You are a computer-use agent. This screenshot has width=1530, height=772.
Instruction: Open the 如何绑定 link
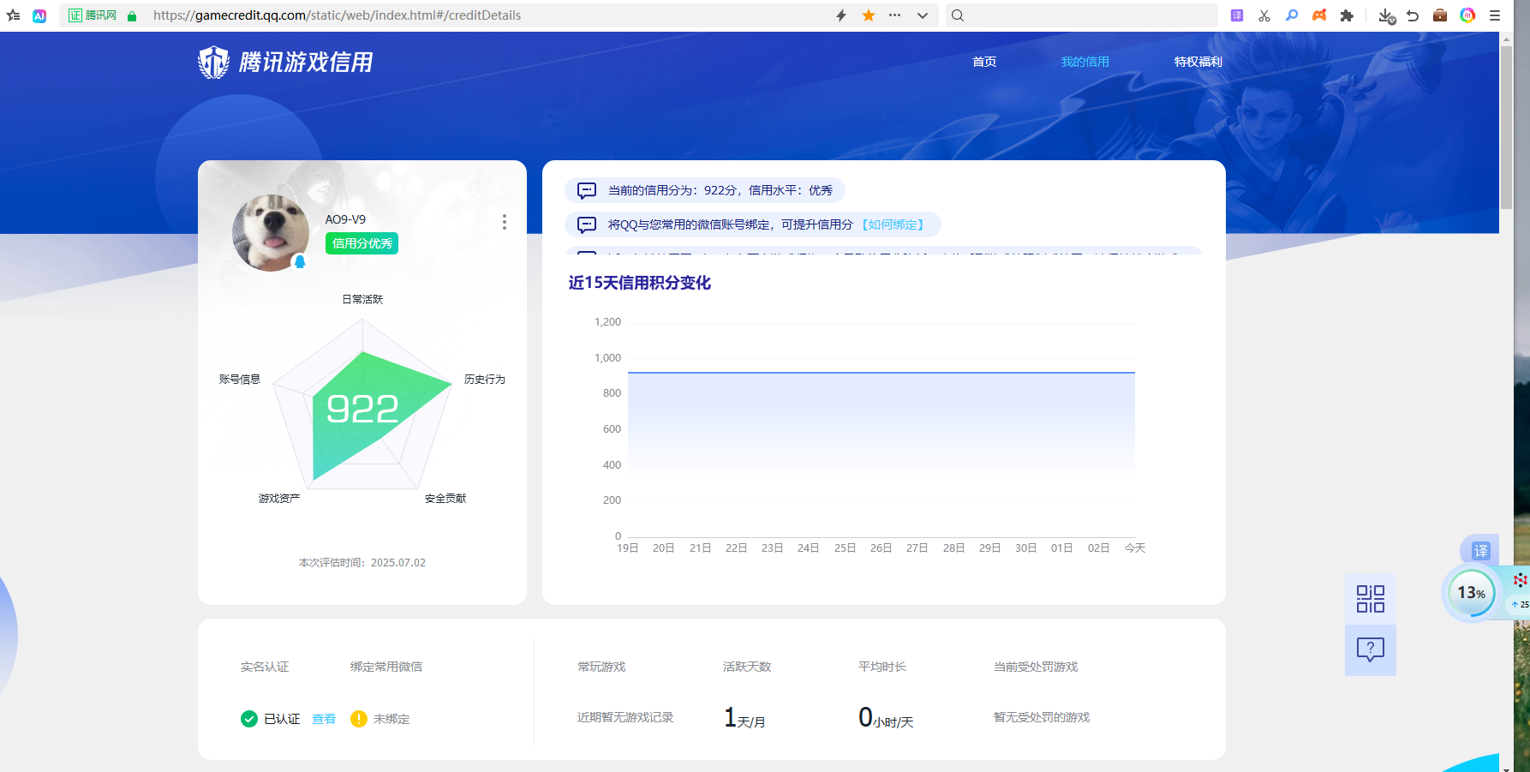893,224
